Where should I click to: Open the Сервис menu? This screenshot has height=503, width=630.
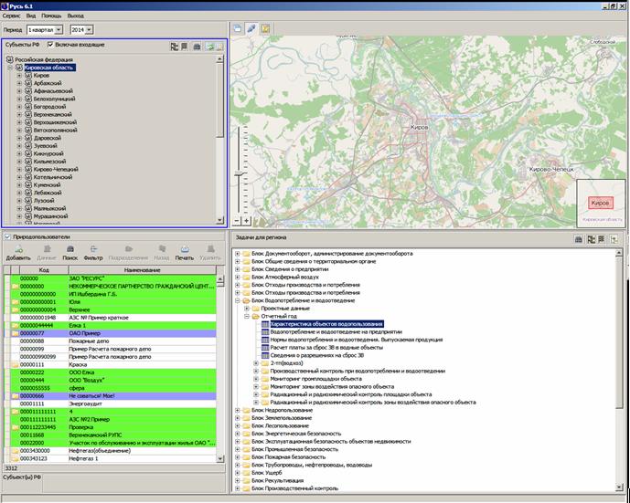click(12, 16)
